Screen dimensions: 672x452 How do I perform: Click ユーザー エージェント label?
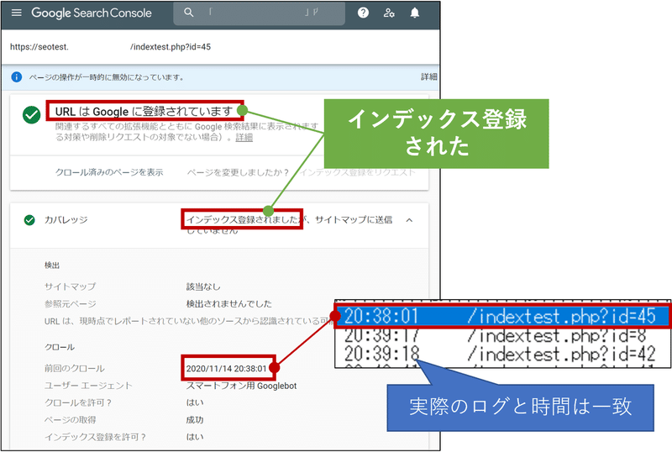click(x=88, y=386)
